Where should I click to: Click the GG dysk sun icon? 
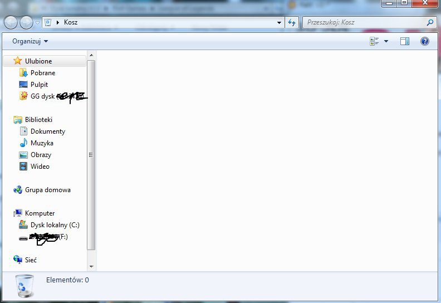pyautogui.click(x=23, y=96)
